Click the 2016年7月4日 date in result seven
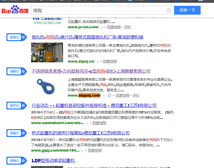214x168 pixels. [43, 112]
